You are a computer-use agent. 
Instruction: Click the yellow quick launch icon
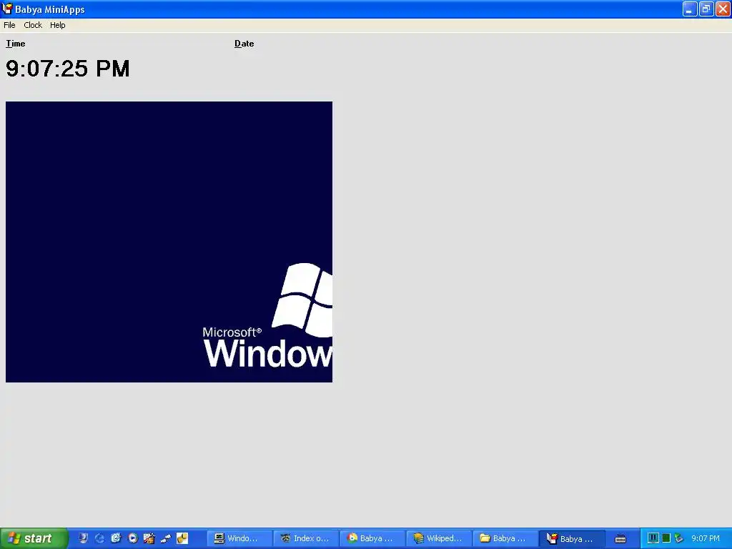tap(182, 538)
